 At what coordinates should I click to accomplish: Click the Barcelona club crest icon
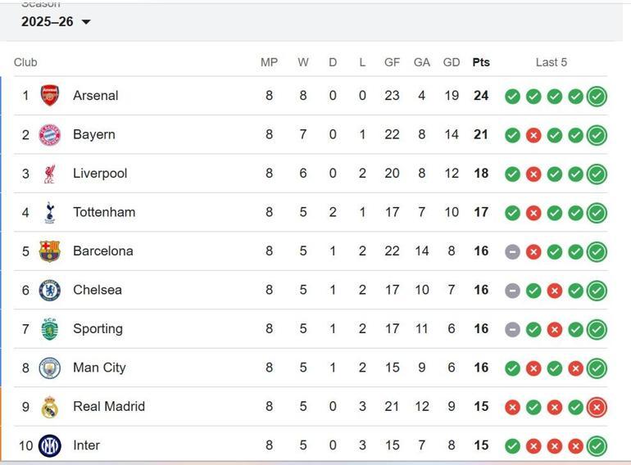pos(50,251)
